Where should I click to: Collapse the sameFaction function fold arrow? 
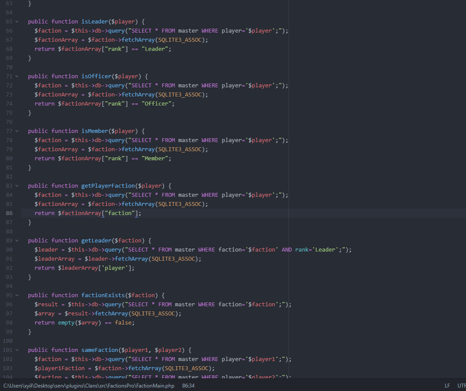tap(17, 350)
